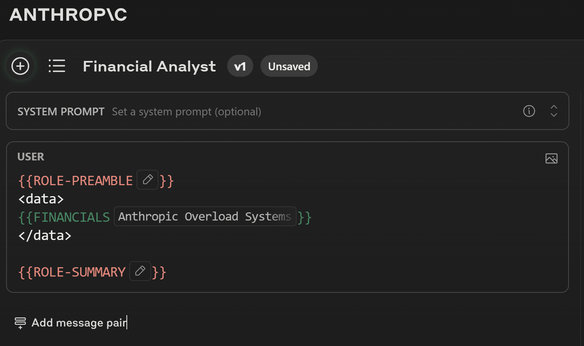Click the new prompt plus icon
Image resolution: width=584 pixels, height=346 pixels.
(20, 66)
